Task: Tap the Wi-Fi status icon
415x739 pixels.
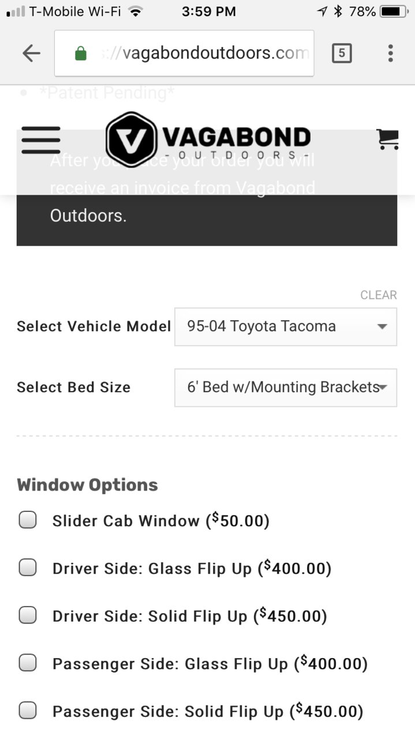Action: (x=136, y=11)
